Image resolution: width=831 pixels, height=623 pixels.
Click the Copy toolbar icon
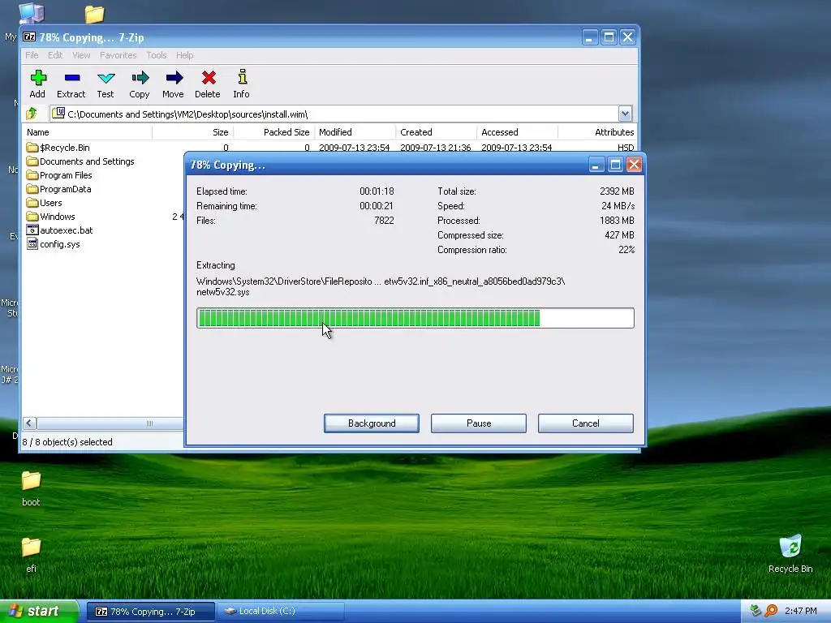pyautogui.click(x=140, y=78)
